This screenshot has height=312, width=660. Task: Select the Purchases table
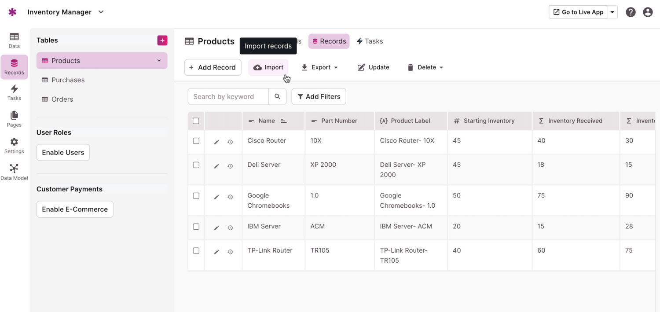(x=68, y=80)
